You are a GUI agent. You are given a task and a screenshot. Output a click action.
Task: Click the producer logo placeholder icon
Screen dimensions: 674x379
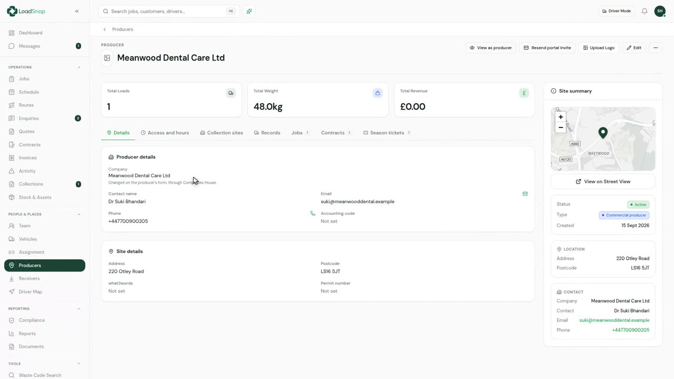[x=107, y=58]
